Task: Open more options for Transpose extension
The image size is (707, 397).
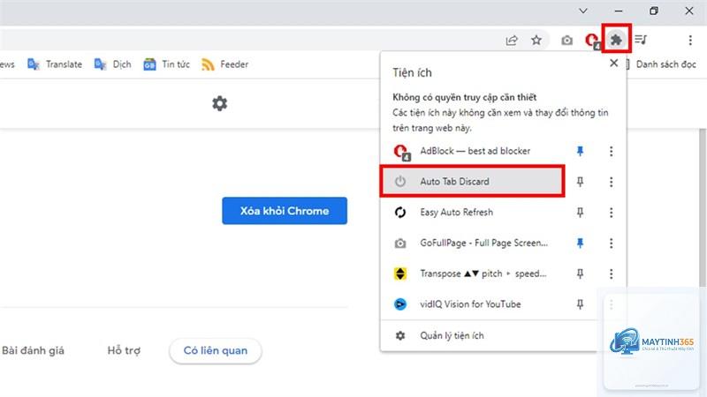Action: pyautogui.click(x=611, y=273)
